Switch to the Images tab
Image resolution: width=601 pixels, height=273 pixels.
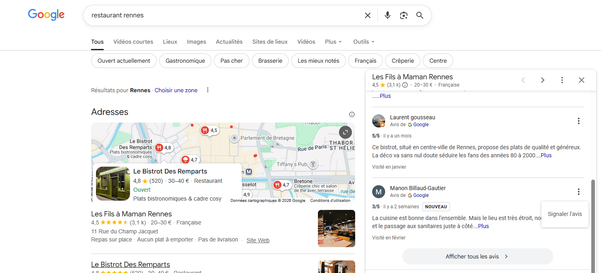tap(196, 42)
